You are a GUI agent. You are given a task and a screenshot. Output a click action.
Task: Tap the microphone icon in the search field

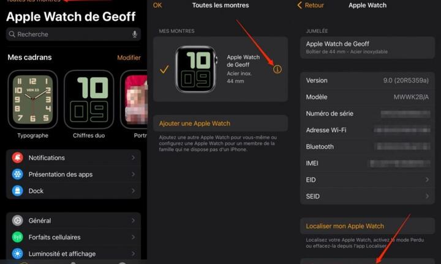135,34
